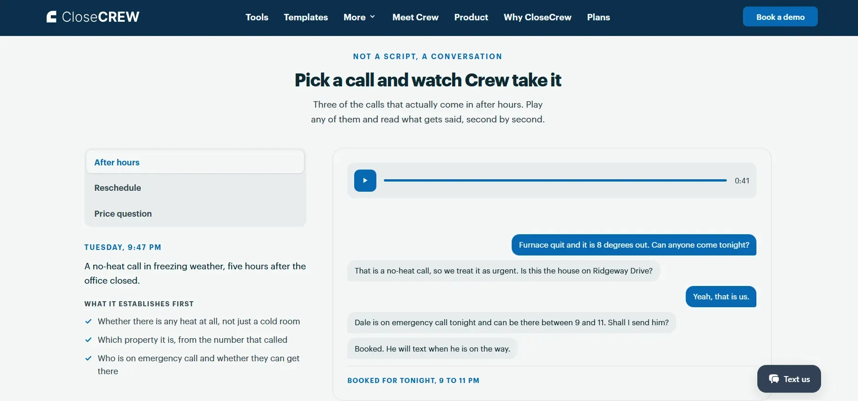
Task: Go to the Meet Crew page
Action: click(416, 17)
